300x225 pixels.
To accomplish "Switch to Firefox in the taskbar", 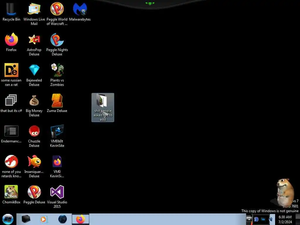I will [x=81, y=219].
